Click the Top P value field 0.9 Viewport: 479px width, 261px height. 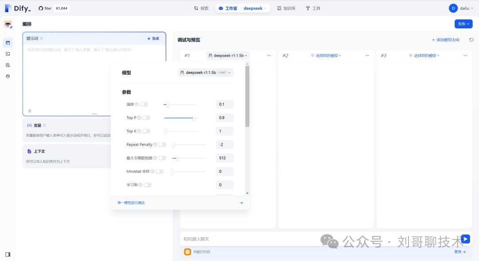[x=224, y=118]
